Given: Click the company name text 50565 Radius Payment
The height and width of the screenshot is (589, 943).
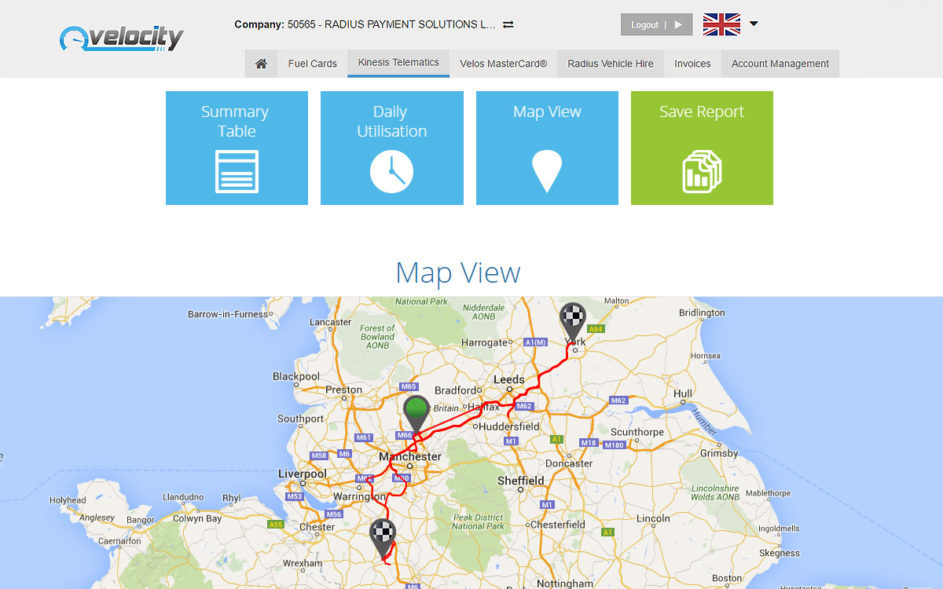Looking at the screenshot, I should 391,24.
